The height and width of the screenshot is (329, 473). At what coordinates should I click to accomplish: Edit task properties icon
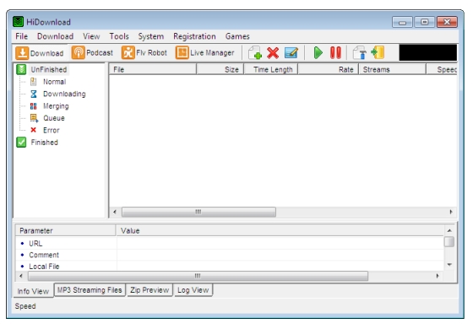click(291, 53)
